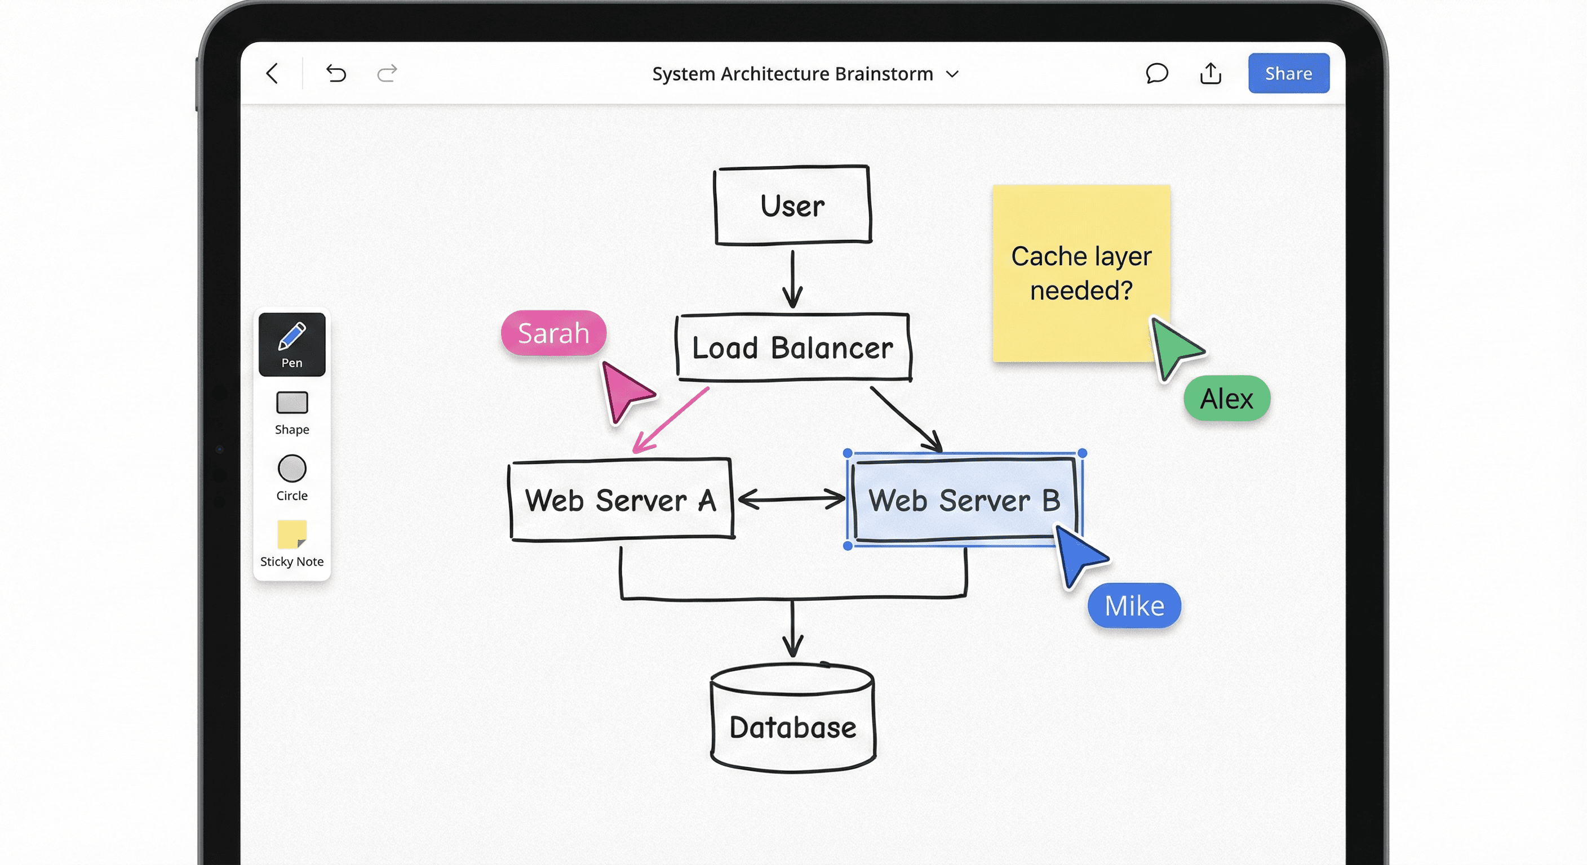1587x865 pixels.
Task: Select the User box at the top
Action: click(793, 205)
